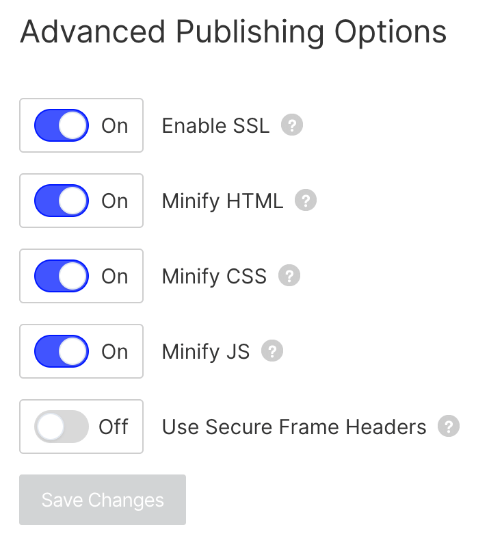
Task: Open the Minify HTML help tooltip icon
Action: tap(306, 201)
